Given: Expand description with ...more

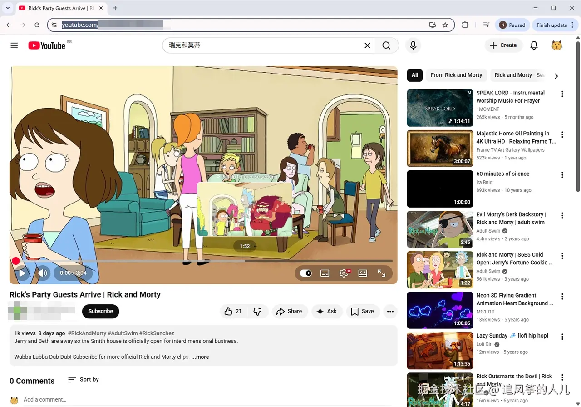Looking at the screenshot, I should [200, 357].
